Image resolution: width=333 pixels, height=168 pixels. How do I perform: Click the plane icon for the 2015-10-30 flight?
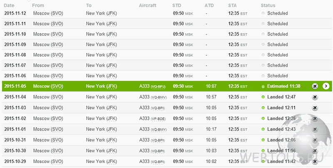315,151
